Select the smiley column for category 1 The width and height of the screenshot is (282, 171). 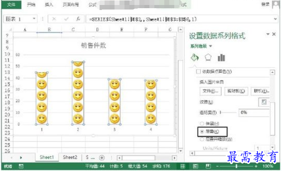click(x=42, y=98)
